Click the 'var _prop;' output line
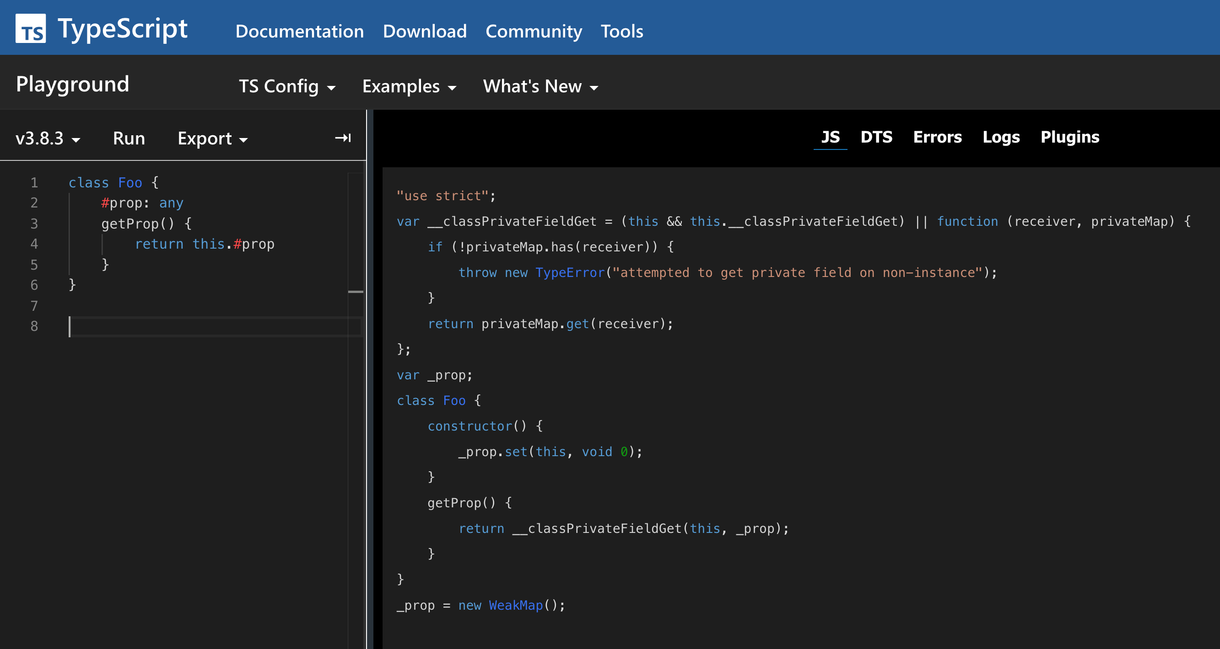 [x=434, y=375]
